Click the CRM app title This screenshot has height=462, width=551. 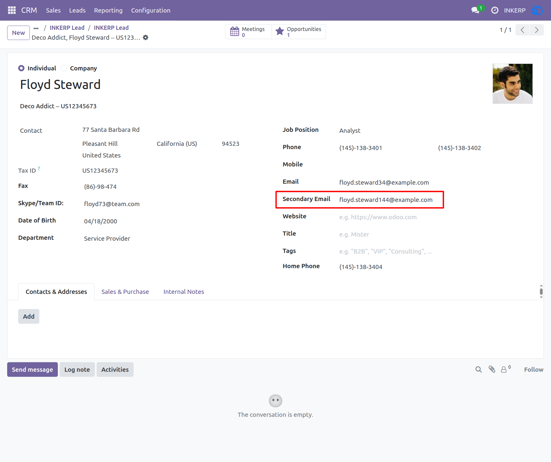tap(29, 10)
